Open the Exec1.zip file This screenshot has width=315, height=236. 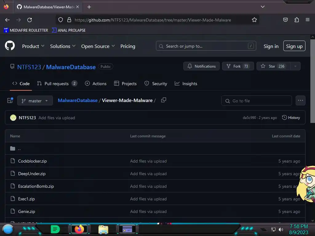click(26, 199)
